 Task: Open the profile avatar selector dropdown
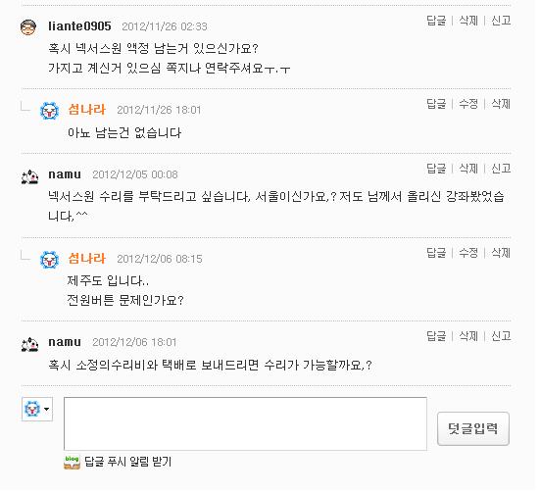pyautogui.click(x=37, y=409)
